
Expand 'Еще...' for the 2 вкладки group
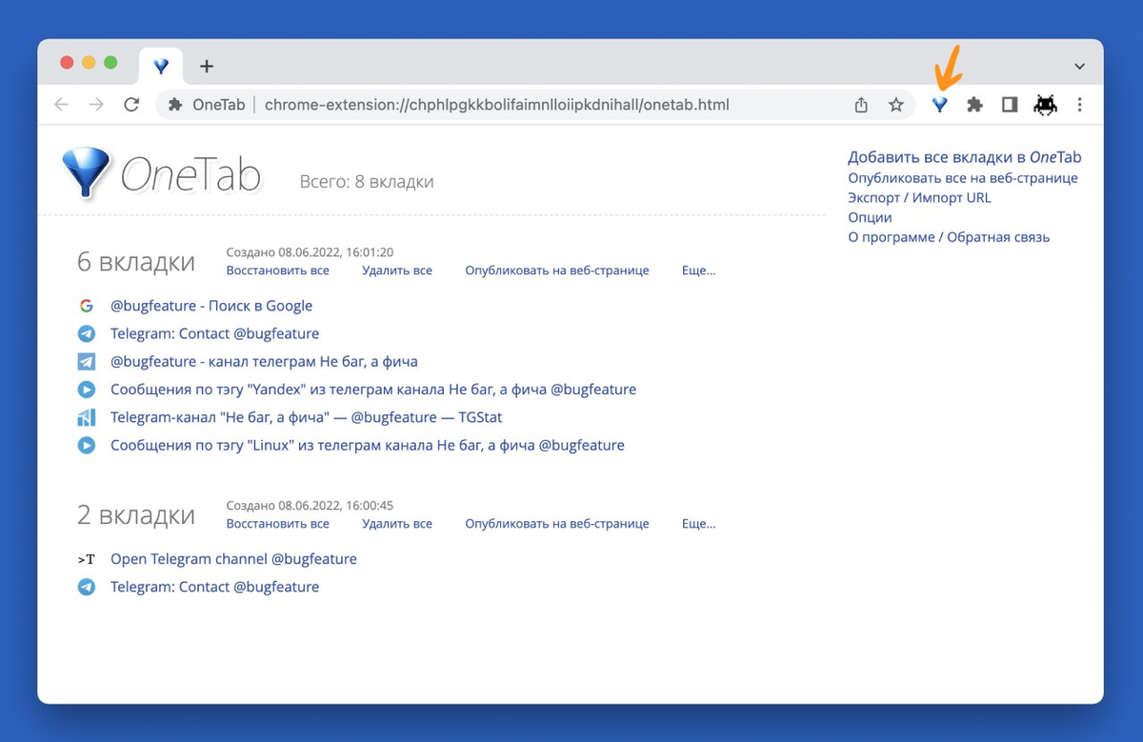(x=698, y=524)
